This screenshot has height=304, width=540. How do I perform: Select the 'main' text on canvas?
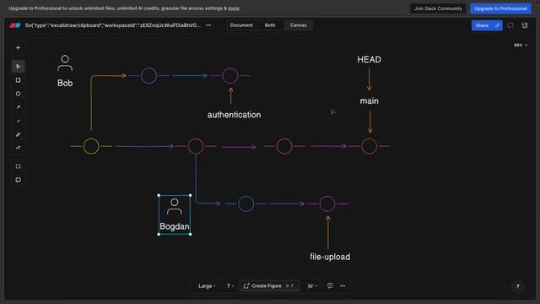pyautogui.click(x=370, y=101)
